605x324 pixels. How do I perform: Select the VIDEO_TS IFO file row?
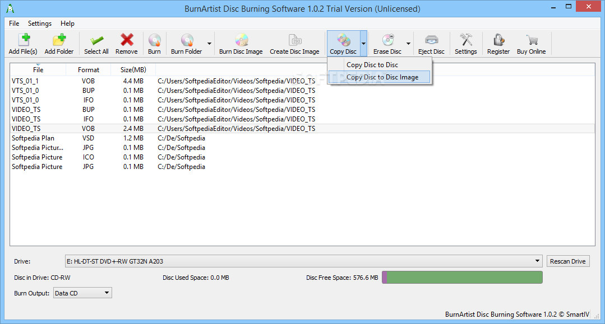point(303,119)
